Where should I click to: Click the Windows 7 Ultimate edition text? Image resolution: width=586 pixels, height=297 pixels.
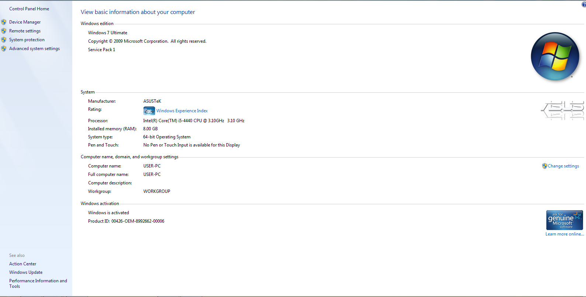(108, 33)
